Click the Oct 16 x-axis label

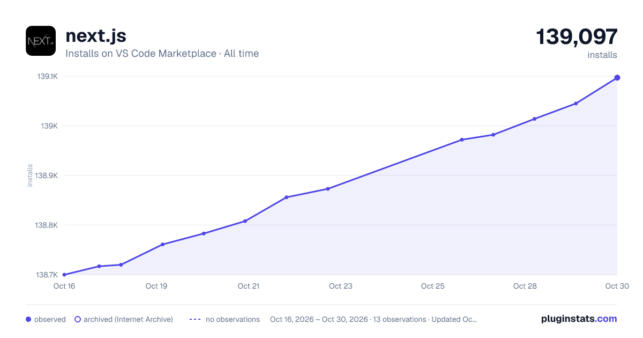point(64,286)
